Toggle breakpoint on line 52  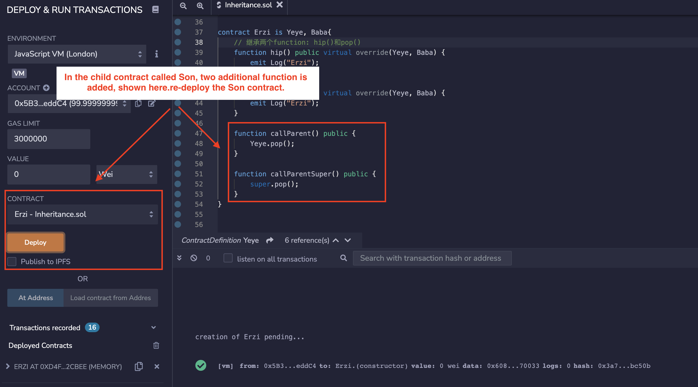tap(178, 184)
